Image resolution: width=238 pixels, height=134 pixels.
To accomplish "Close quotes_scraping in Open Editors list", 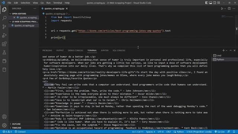I will 14,17.
